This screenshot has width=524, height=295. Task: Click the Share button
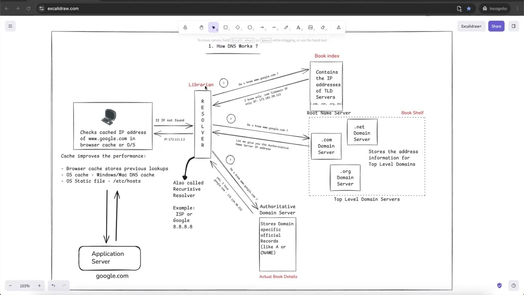tap(496, 26)
